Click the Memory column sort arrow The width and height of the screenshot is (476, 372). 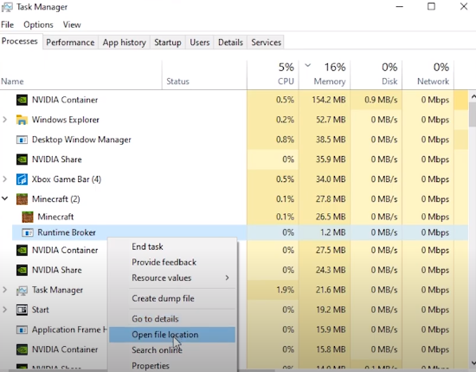click(x=308, y=65)
